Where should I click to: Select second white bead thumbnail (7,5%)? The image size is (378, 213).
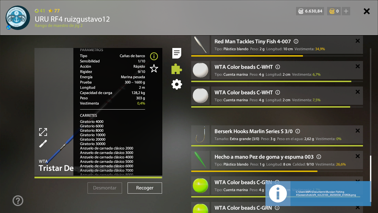tap(200, 96)
